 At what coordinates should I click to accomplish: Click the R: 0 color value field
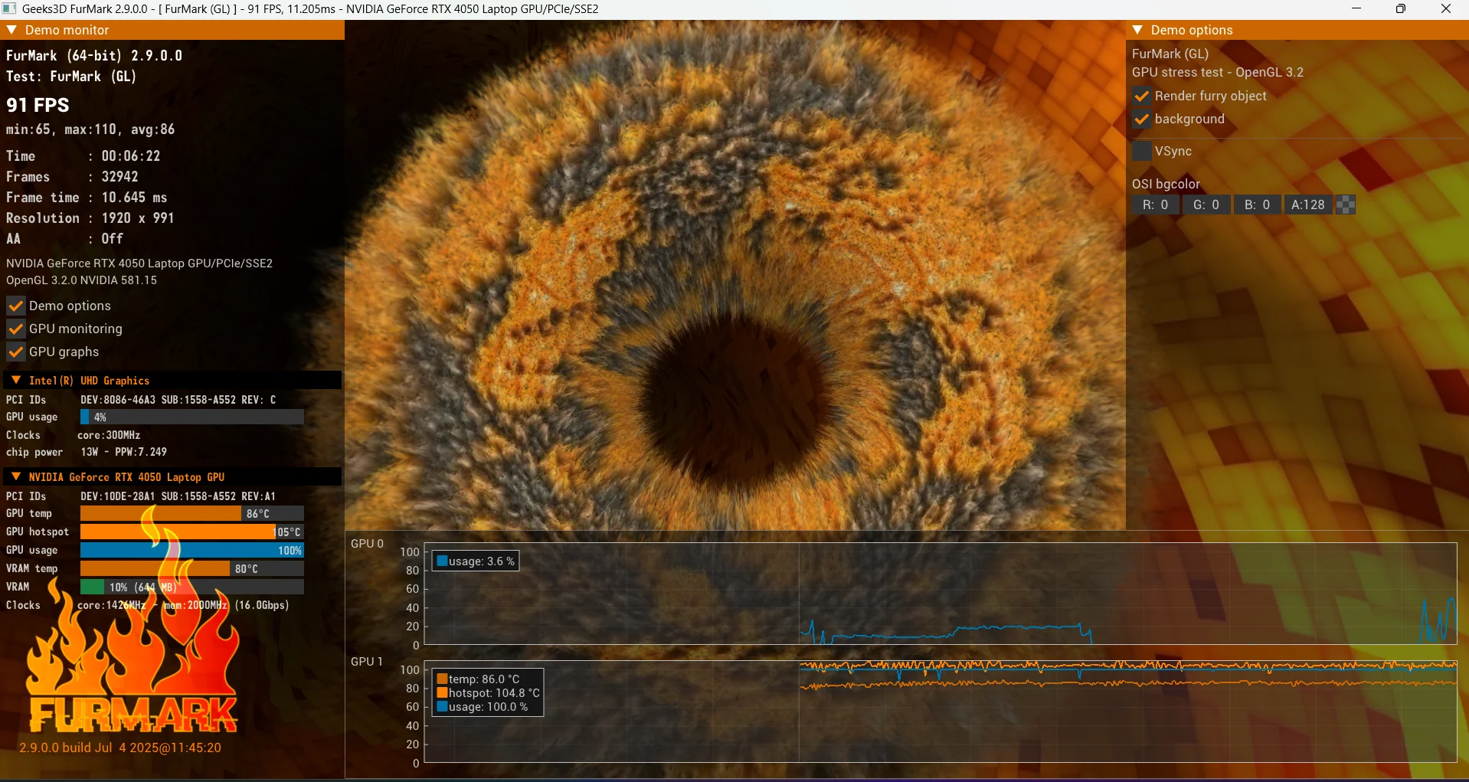pyautogui.click(x=1155, y=205)
